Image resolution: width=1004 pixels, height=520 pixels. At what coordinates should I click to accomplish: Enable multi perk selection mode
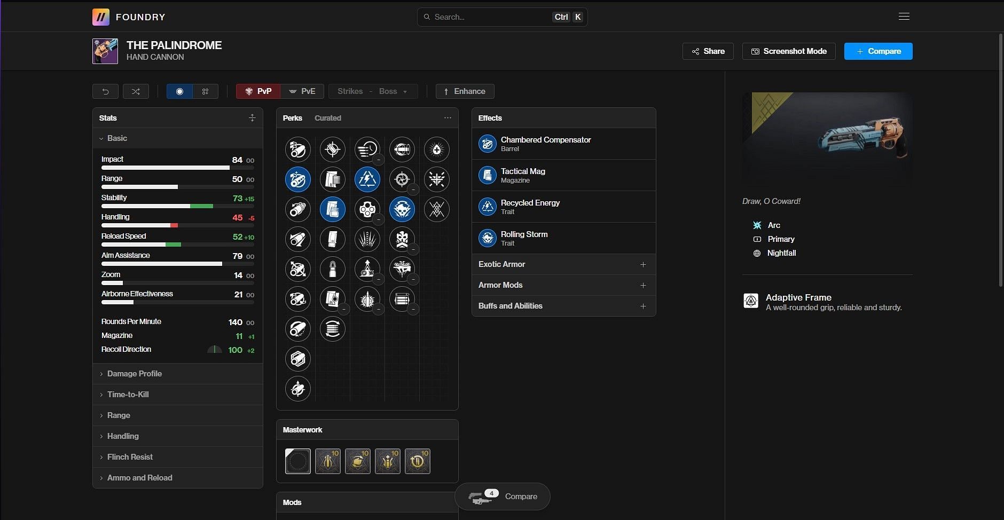click(x=205, y=91)
